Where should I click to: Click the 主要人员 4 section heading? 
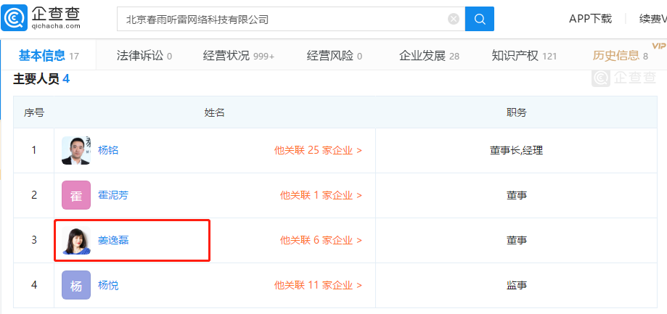pyautogui.click(x=41, y=79)
